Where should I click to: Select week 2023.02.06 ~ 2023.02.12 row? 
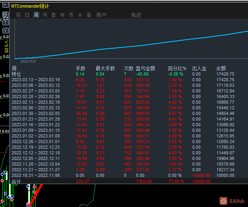point(123,108)
